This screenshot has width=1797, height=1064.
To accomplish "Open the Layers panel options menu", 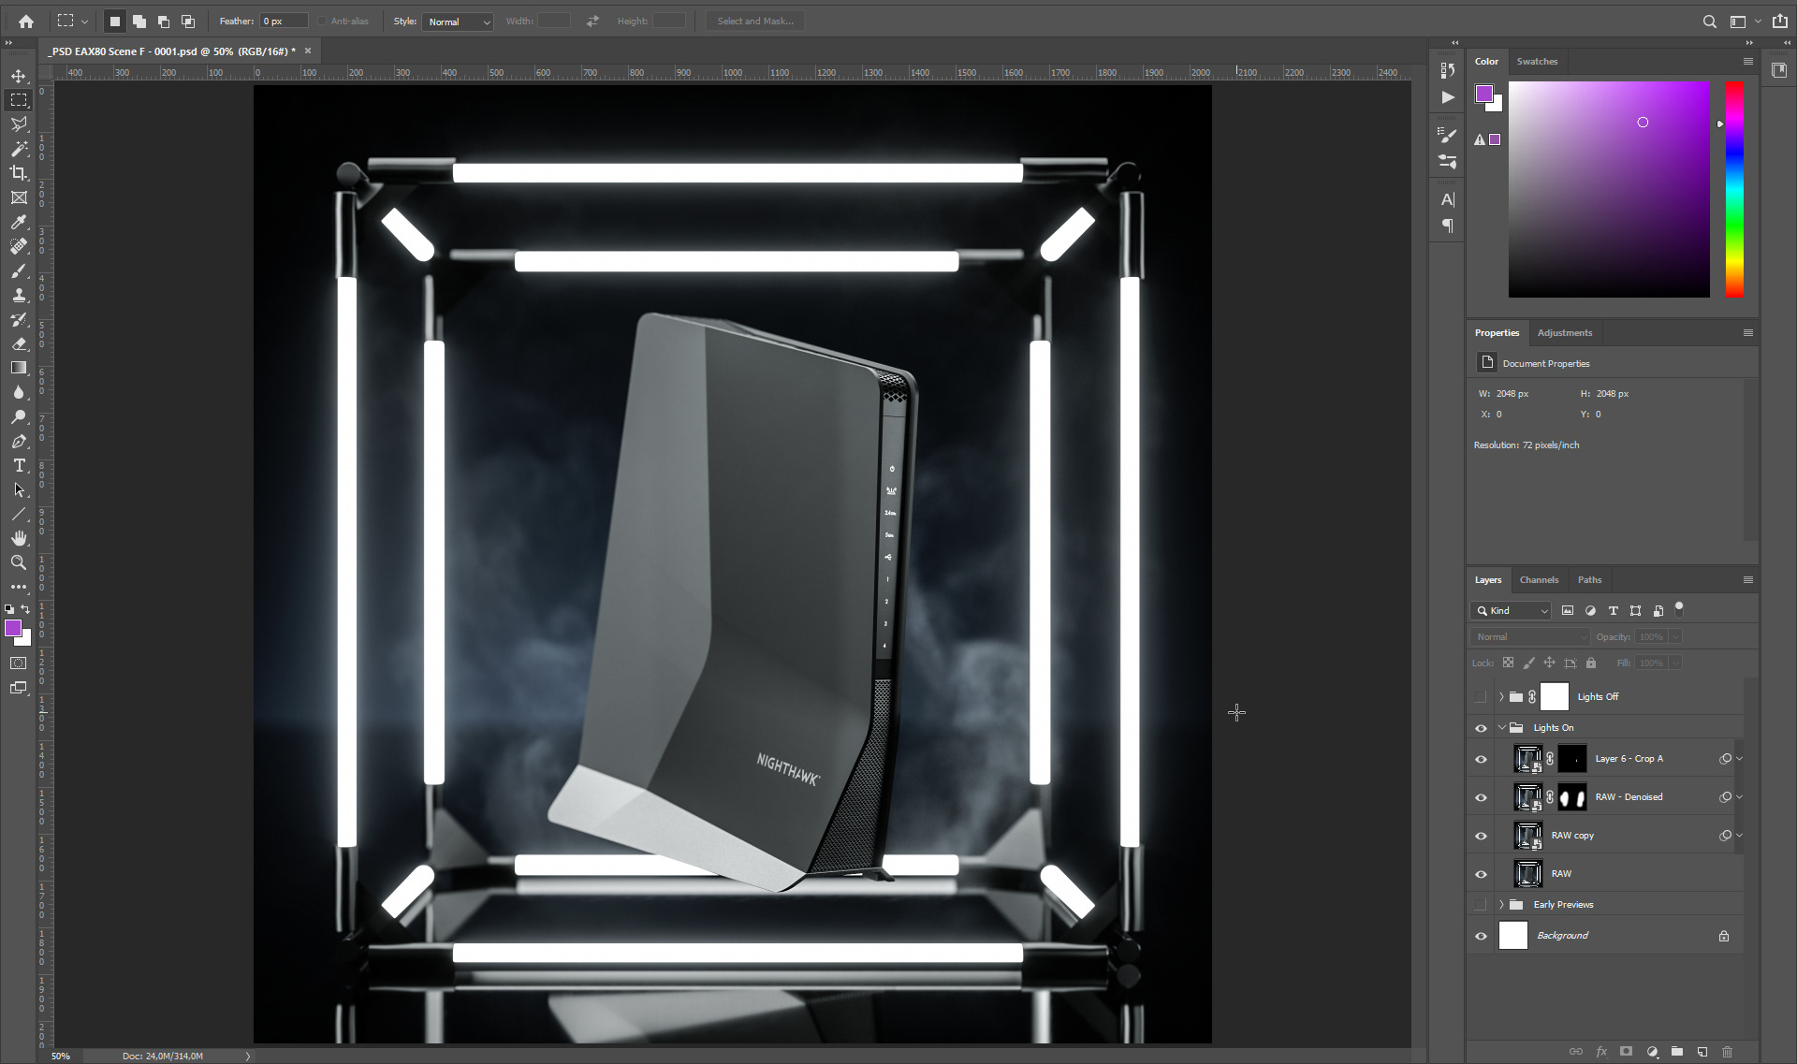I will point(1747,580).
